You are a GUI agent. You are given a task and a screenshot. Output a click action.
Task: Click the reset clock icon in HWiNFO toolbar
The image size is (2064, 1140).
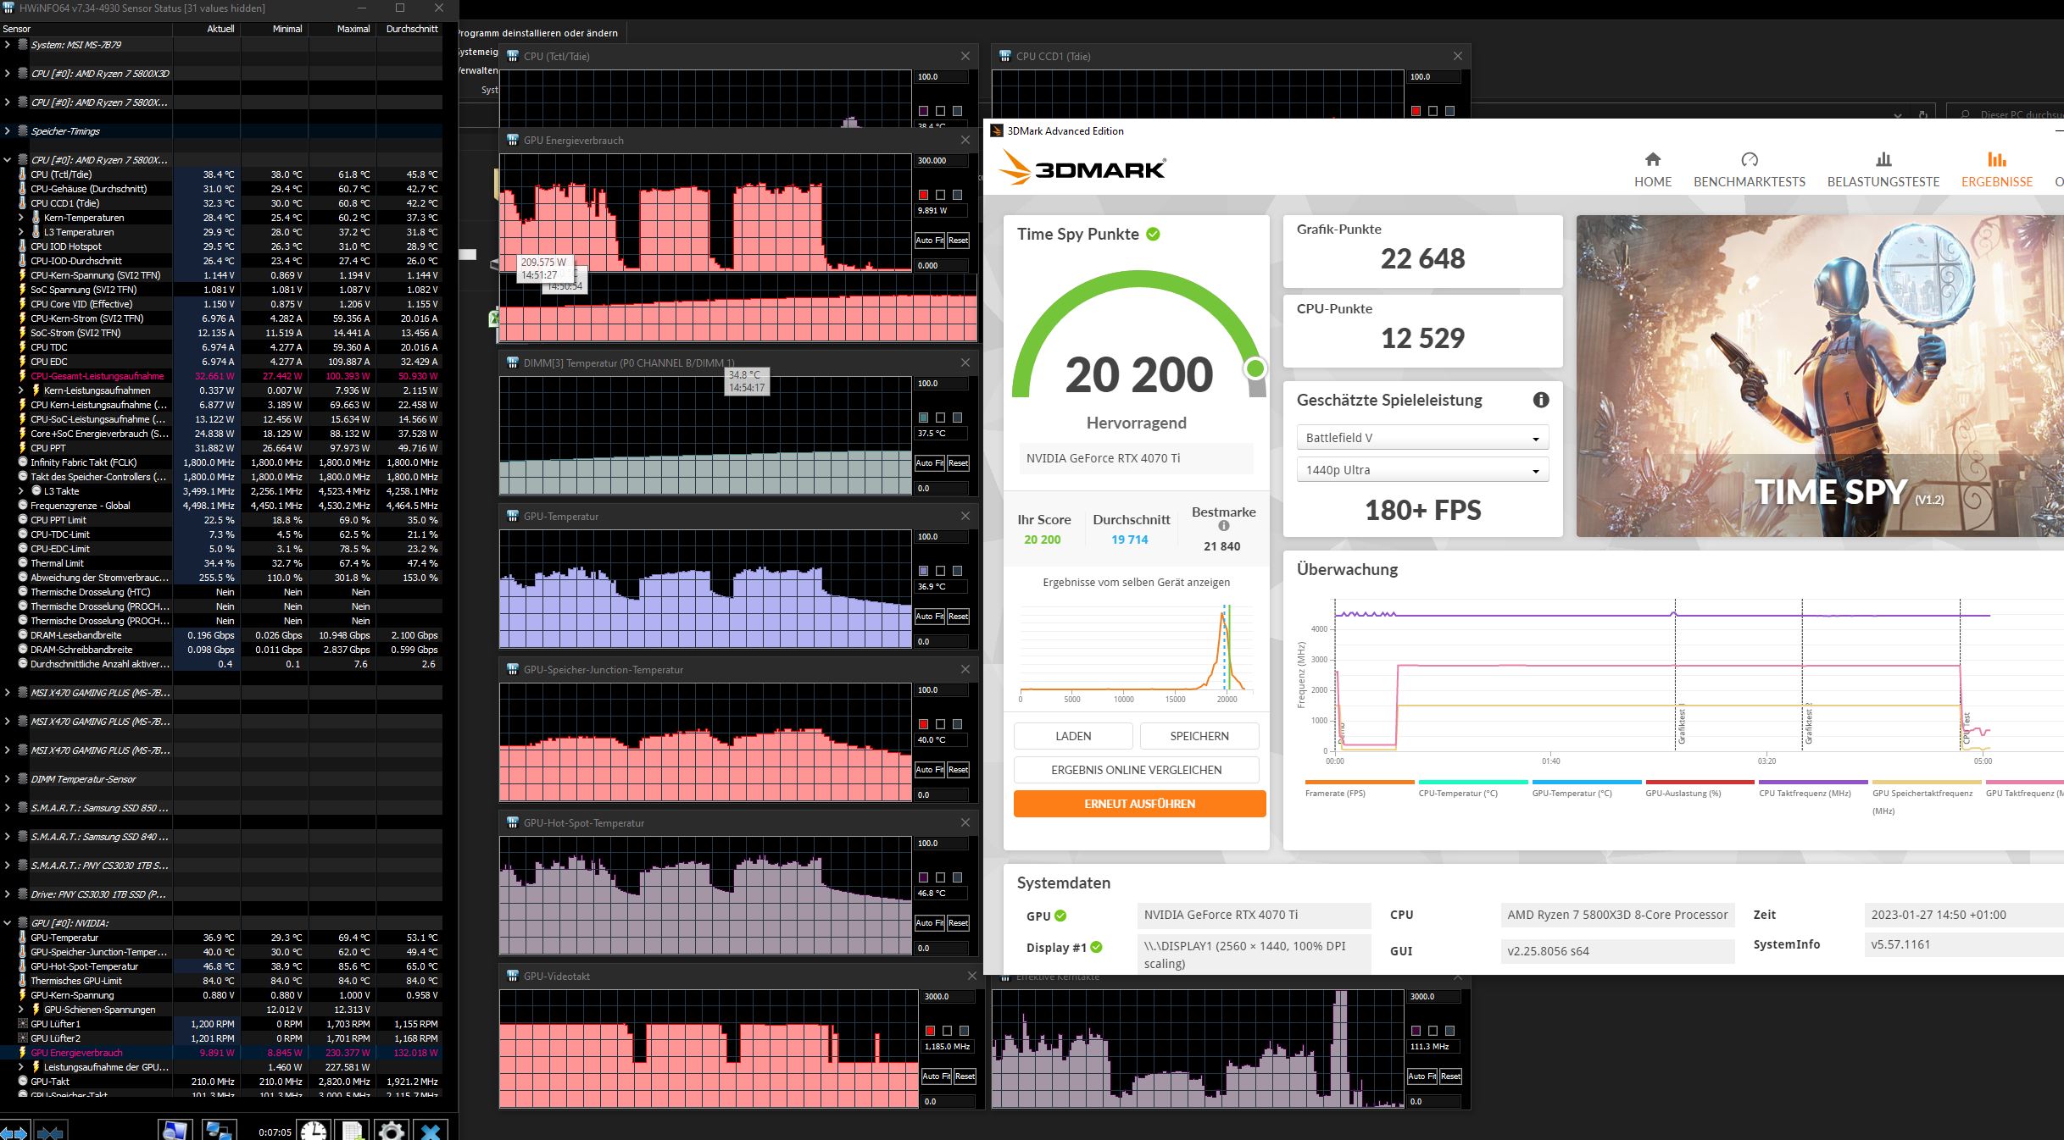click(313, 1131)
